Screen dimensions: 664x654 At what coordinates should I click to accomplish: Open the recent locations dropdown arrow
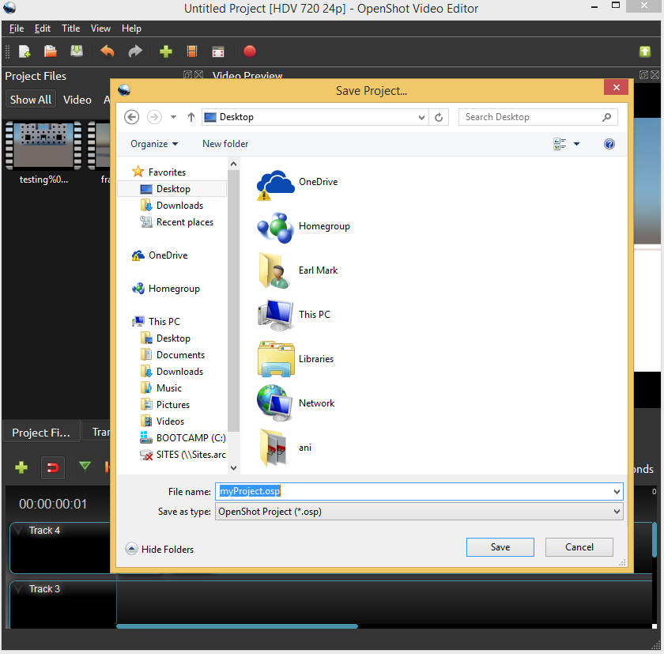click(x=173, y=117)
